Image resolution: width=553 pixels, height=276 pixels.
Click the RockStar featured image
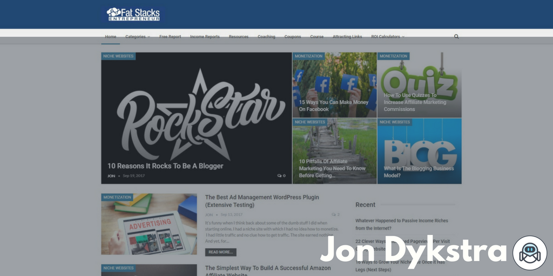tap(197, 118)
